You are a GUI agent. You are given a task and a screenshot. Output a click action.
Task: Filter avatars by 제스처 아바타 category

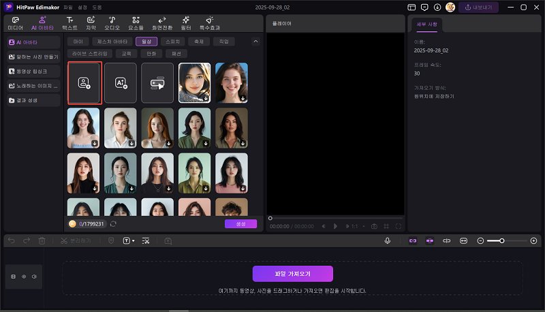pos(112,42)
